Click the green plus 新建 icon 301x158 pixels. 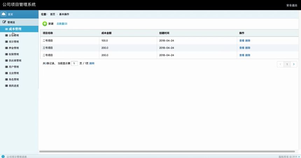[45, 23]
